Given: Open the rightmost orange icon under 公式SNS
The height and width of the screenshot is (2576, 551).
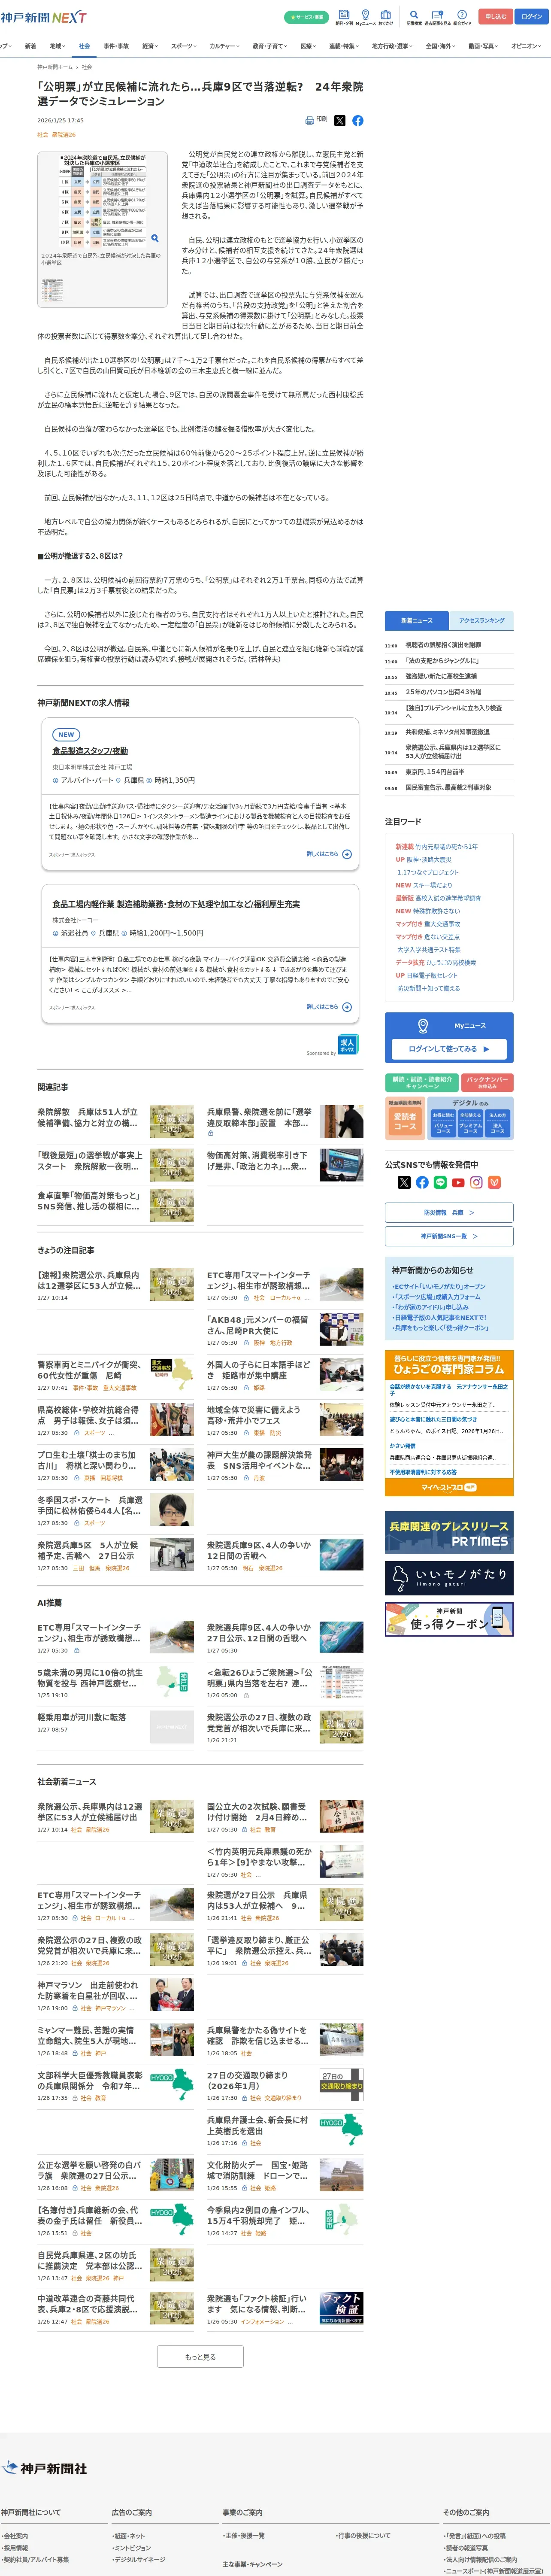Looking at the screenshot, I should click(x=494, y=1182).
